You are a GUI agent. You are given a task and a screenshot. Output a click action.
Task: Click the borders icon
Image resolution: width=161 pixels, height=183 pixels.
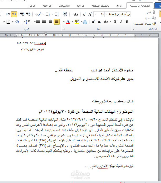pyautogui.click(x=8, y=22)
